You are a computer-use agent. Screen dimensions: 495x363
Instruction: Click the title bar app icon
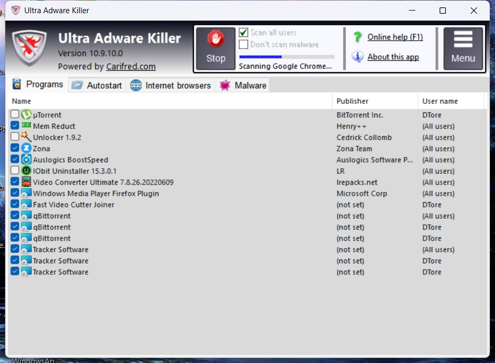(x=15, y=11)
